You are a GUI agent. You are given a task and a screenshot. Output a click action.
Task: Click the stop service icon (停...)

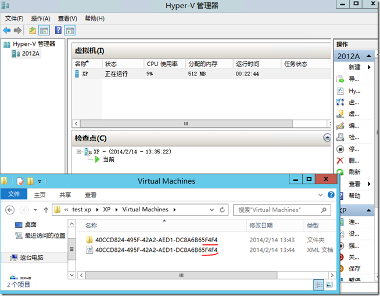[340, 149]
